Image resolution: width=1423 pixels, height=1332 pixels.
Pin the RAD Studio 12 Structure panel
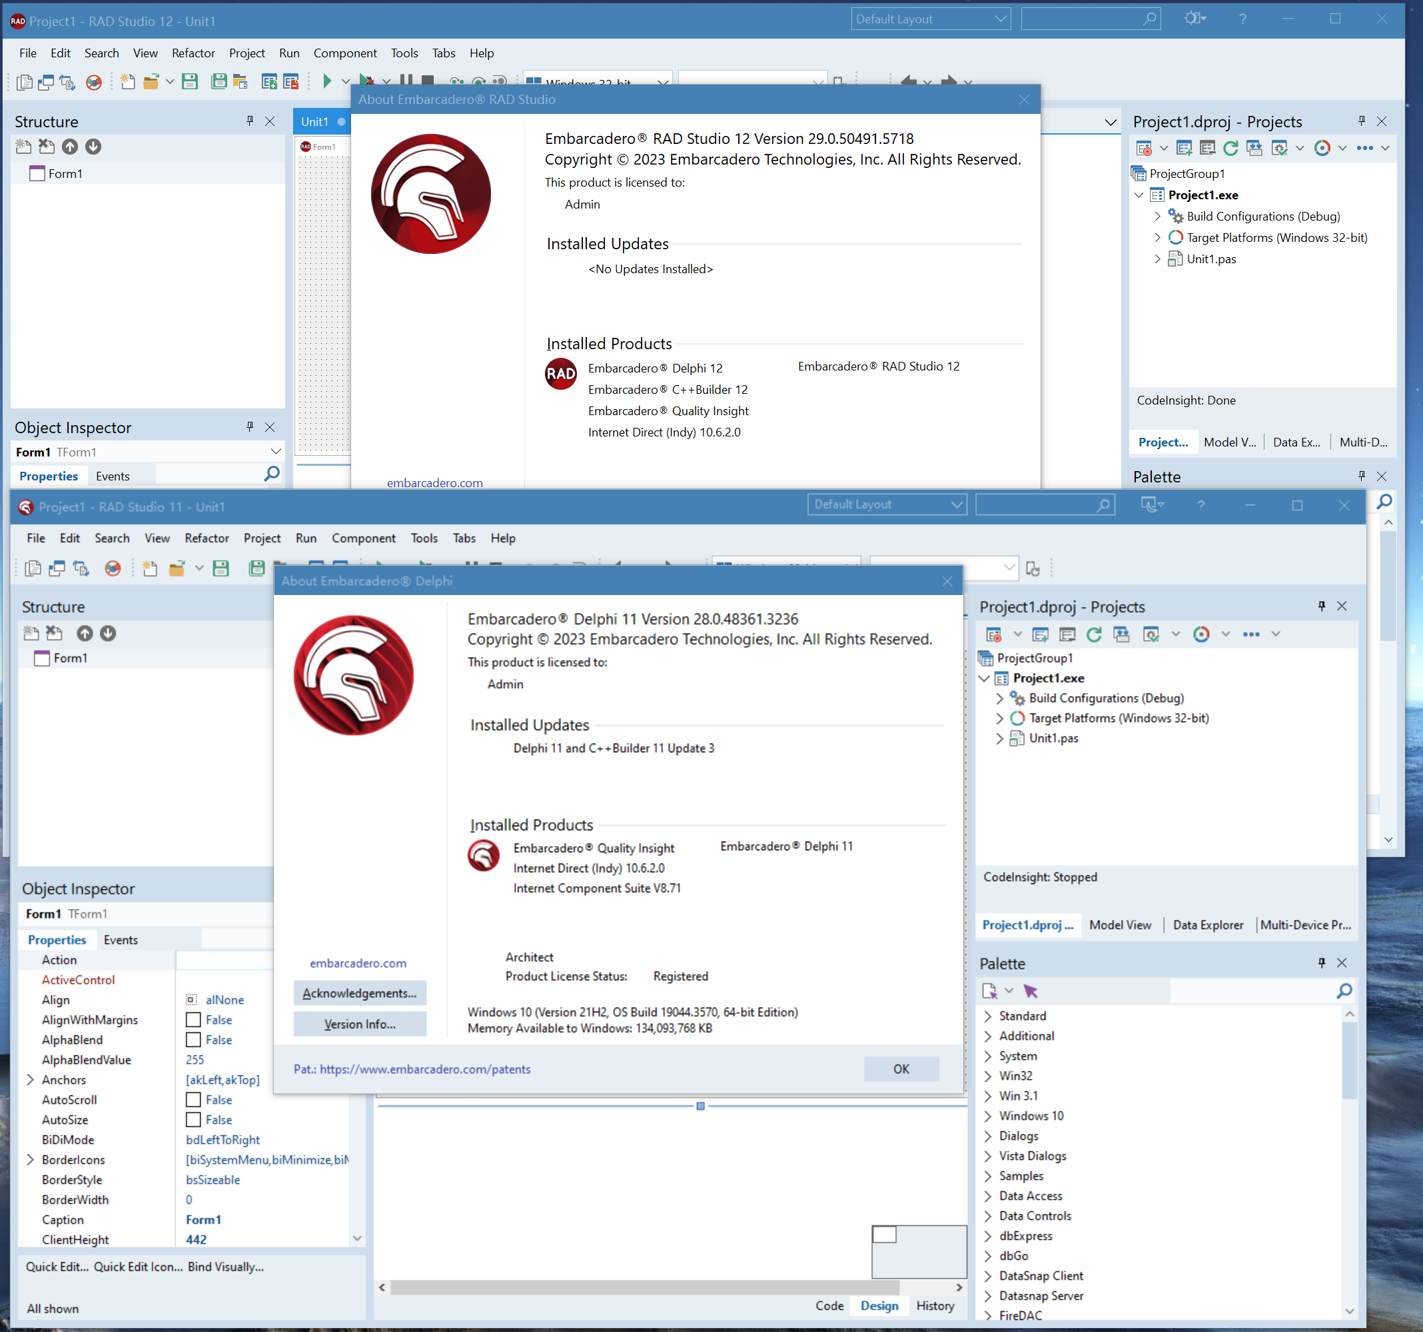[x=250, y=121]
